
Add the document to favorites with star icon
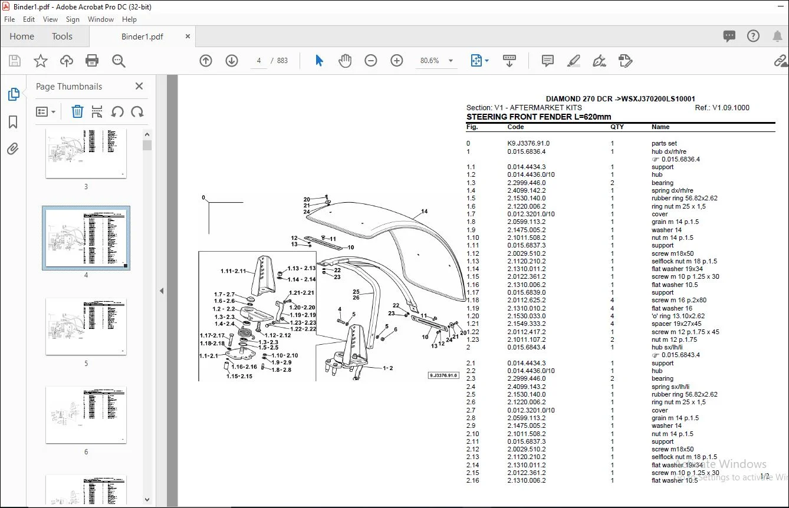(x=41, y=61)
